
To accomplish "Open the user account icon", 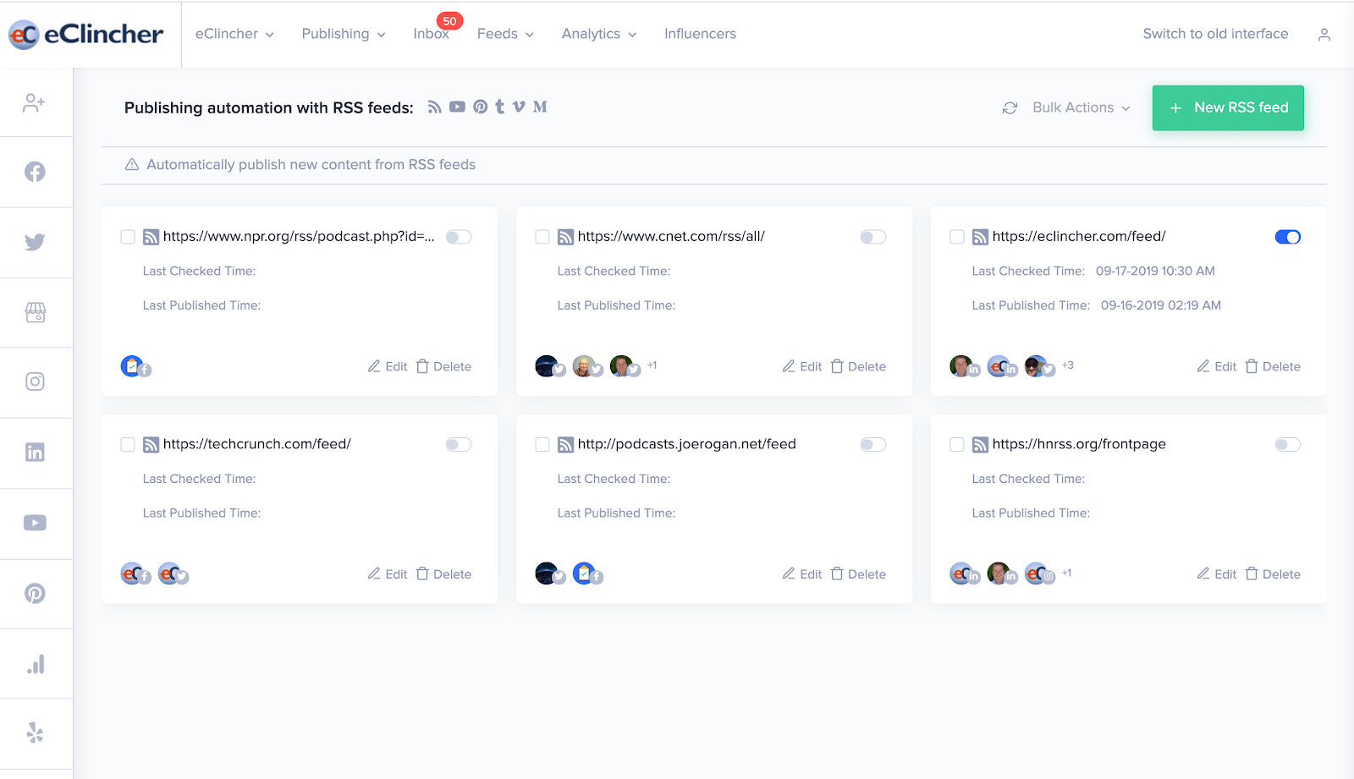I will point(1324,35).
